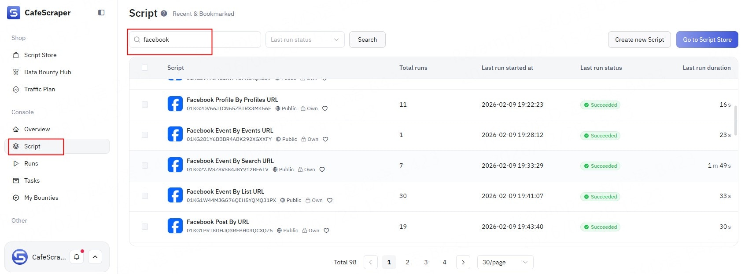741x274 pixels.
Task: Click the facebook search input field
Action: [x=194, y=40]
